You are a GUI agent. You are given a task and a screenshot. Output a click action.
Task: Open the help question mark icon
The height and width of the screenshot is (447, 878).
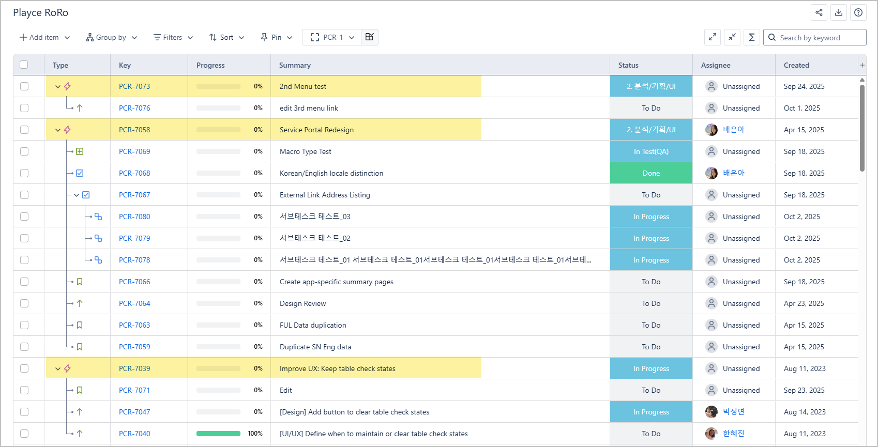click(858, 12)
